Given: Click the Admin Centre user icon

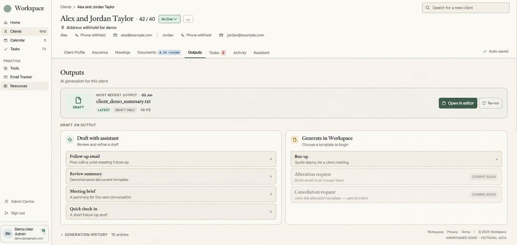Looking at the screenshot, I should pyautogui.click(x=7, y=202).
